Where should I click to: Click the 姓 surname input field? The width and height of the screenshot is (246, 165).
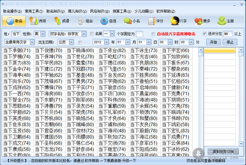(x=15, y=33)
